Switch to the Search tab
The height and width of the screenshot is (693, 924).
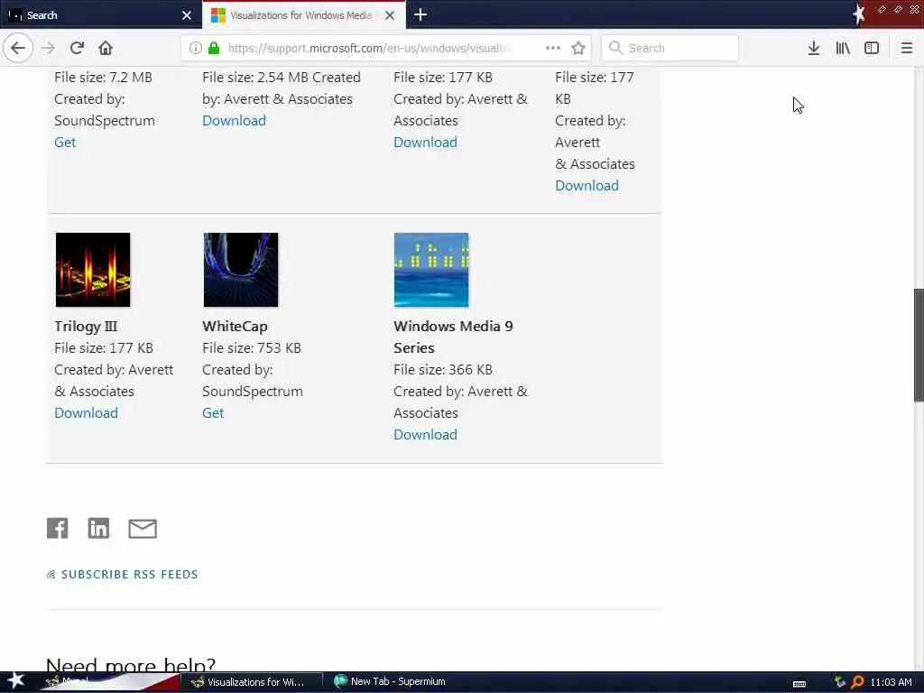pos(101,14)
